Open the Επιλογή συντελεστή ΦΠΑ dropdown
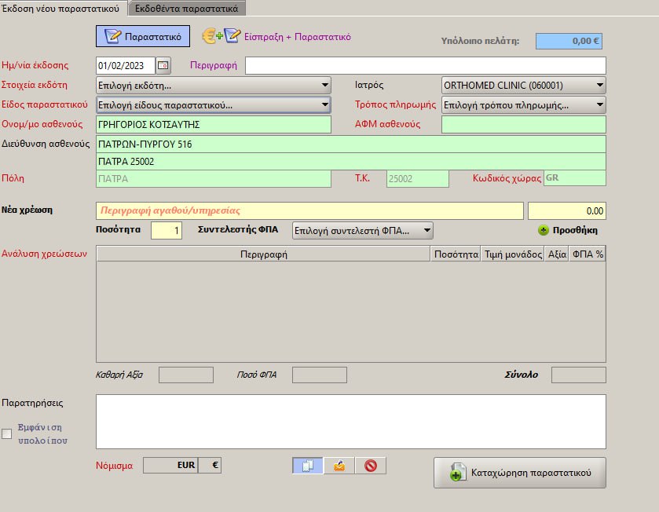 pos(361,230)
